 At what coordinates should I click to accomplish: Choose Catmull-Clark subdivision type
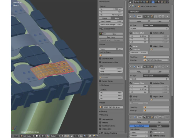pyautogui.click(x=139, y=126)
